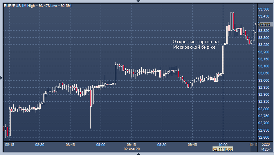Viewport: 274px width, 155px height.
Task: Click the long-wick red candle before 09:00
Action: (x=91, y=107)
